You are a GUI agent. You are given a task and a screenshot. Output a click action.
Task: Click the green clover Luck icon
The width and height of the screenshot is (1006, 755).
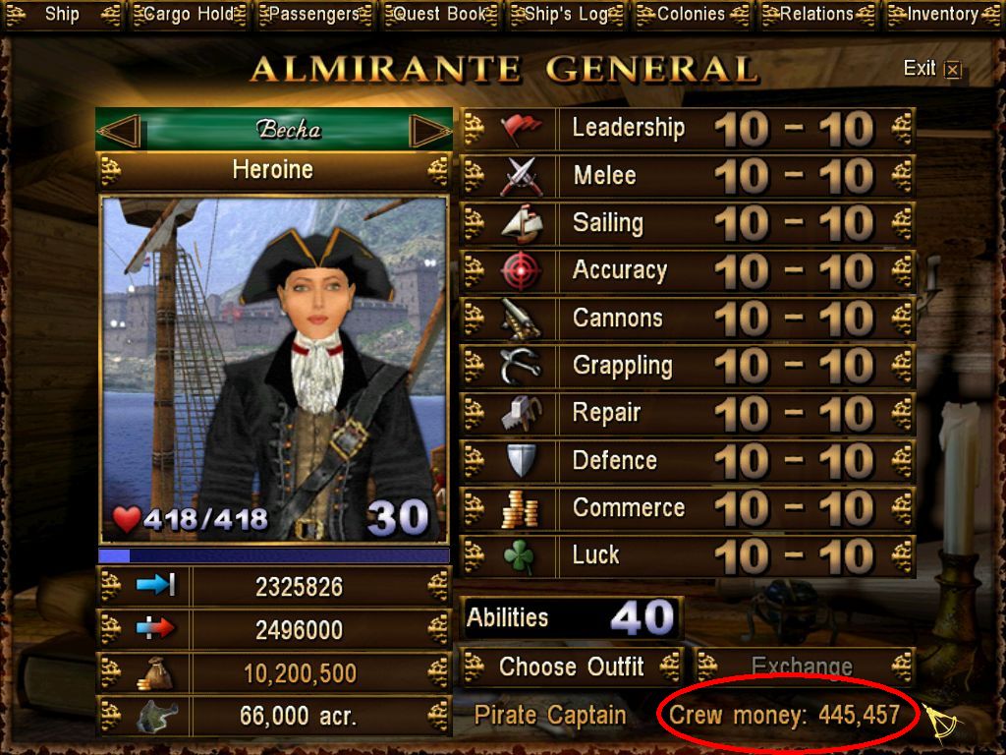[519, 555]
